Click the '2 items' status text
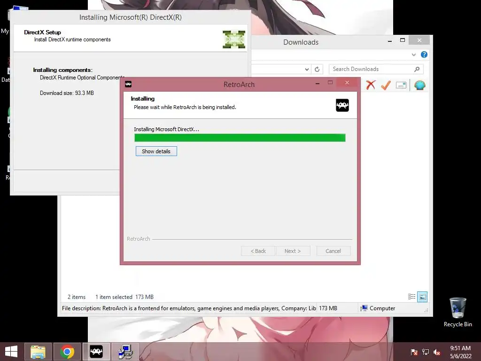 pos(77,297)
